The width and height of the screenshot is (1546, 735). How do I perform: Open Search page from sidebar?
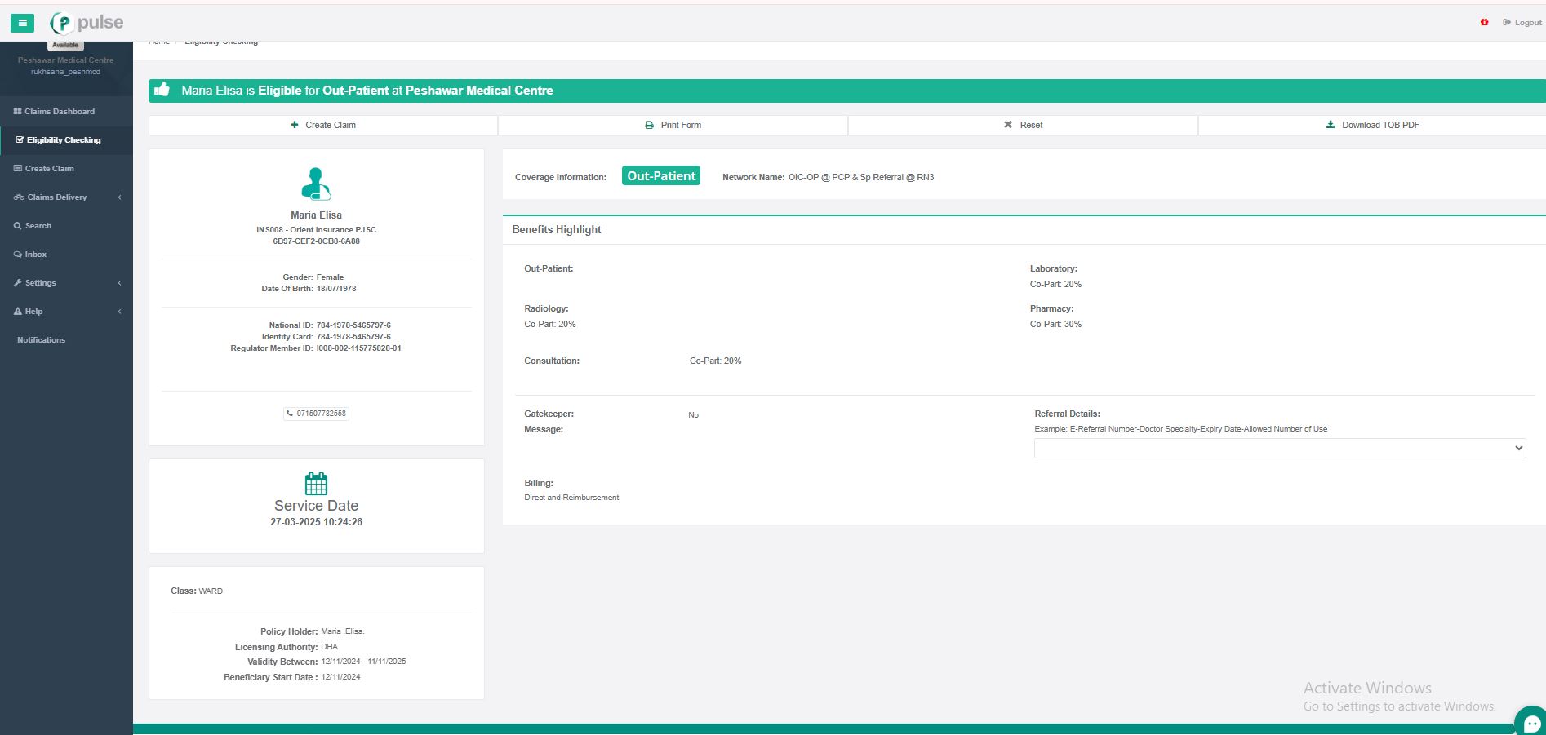click(x=38, y=226)
